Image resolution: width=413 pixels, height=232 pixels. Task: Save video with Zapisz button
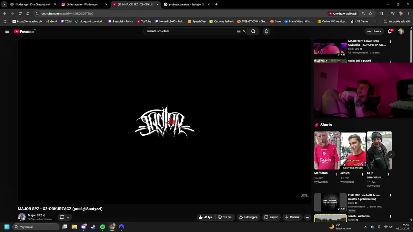(271, 217)
